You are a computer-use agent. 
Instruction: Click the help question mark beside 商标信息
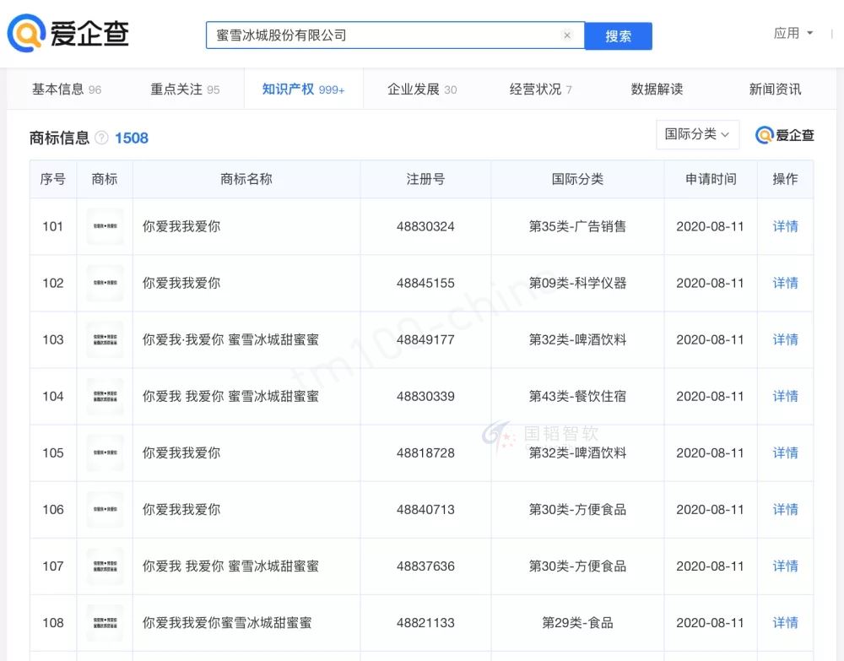(101, 138)
